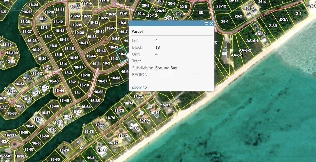
Task: Select lot 16-67 parcel
Action: click(x=102, y=81)
